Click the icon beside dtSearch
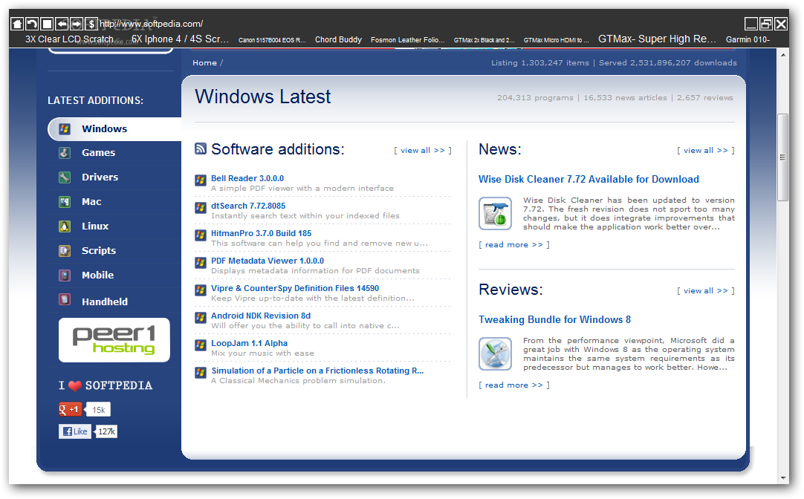Image resolution: width=804 pixels, height=499 pixels. click(x=201, y=208)
